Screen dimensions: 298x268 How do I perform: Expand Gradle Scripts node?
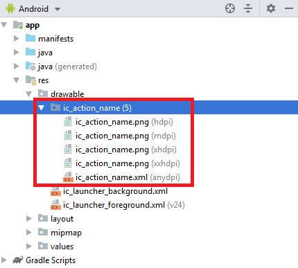[x=4, y=260]
